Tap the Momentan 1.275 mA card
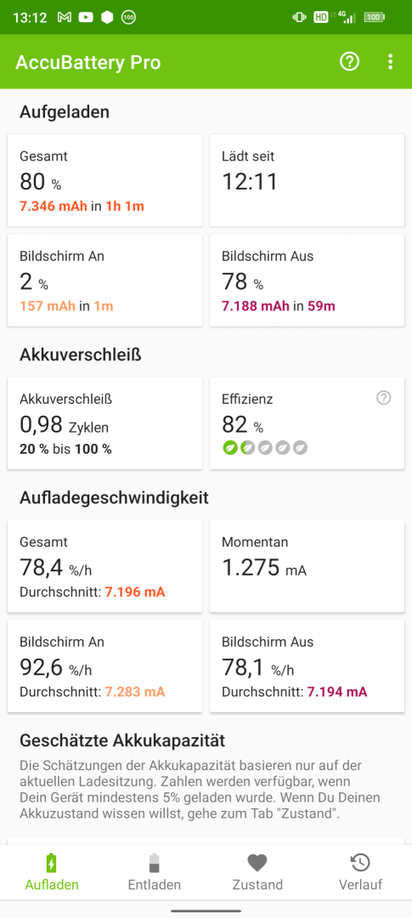Viewport: 412px width, 918px height. (308, 566)
